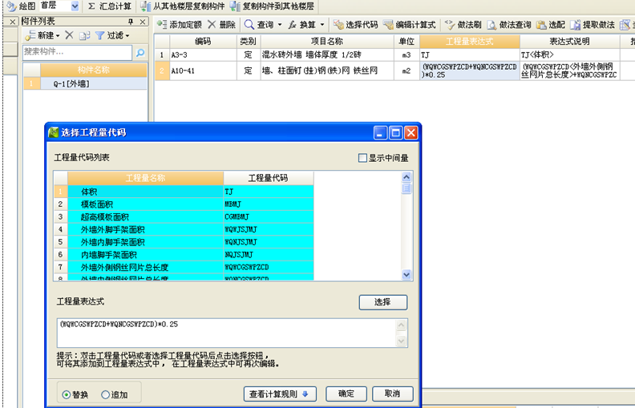
Task: Select 体积 row in code list
Action: pos(184,192)
